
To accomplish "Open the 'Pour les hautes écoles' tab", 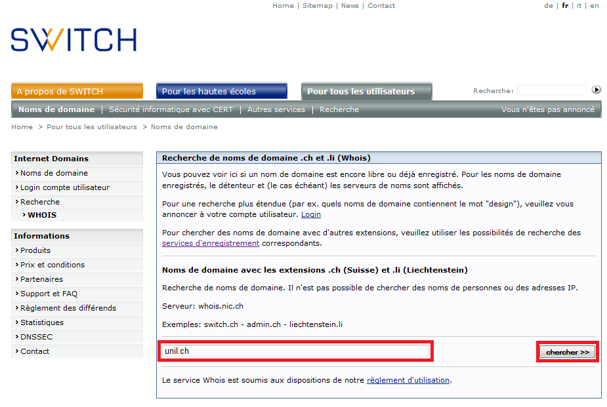I will (x=222, y=91).
